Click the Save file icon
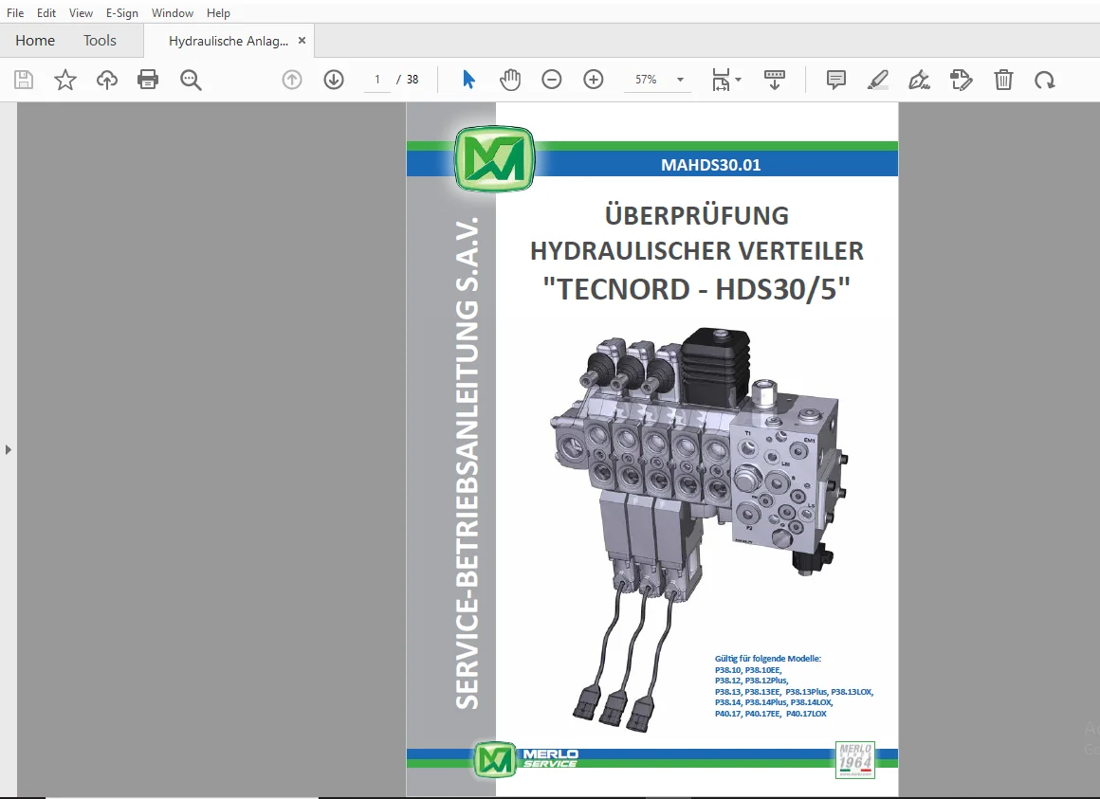Image resolution: width=1100 pixels, height=799 pixels. (x=24, y=80)
